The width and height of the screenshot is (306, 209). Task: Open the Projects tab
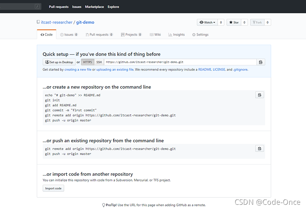pos(131,34)
